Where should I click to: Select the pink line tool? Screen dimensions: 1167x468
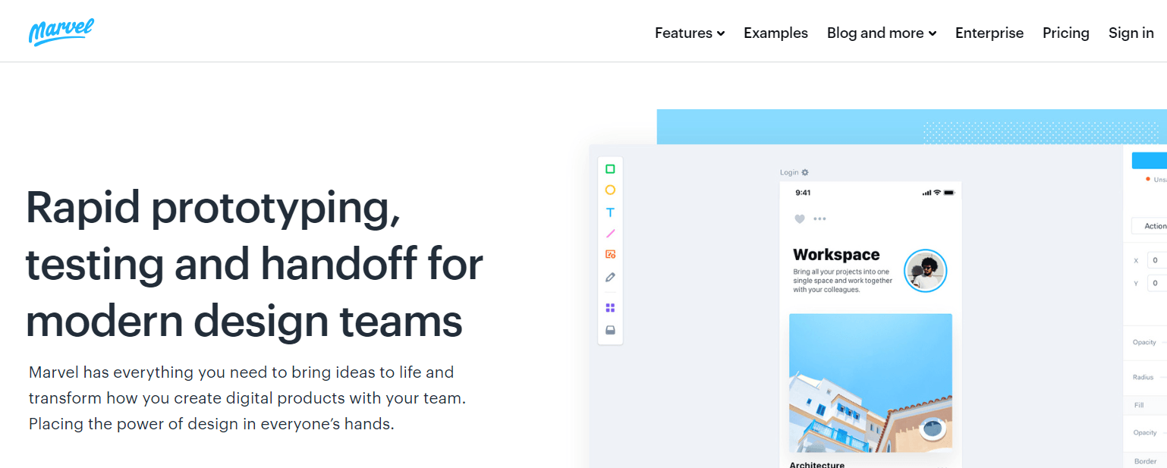point(610,234)
